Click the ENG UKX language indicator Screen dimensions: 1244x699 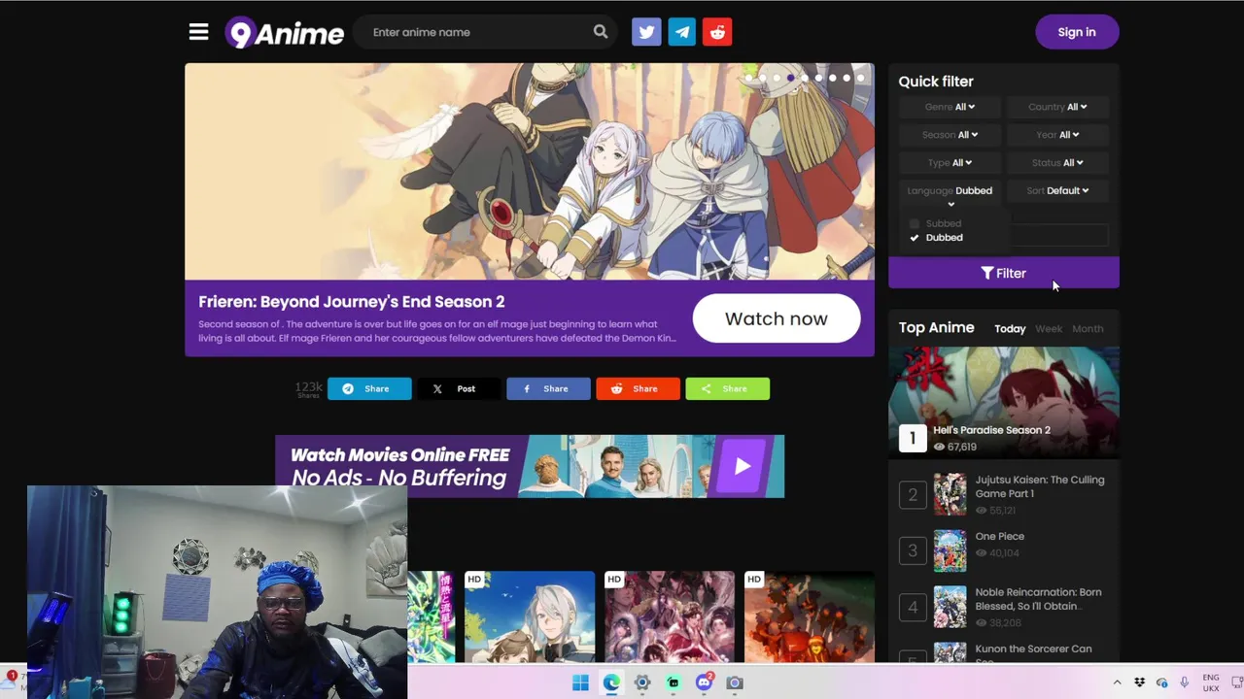coord(1211,682)
